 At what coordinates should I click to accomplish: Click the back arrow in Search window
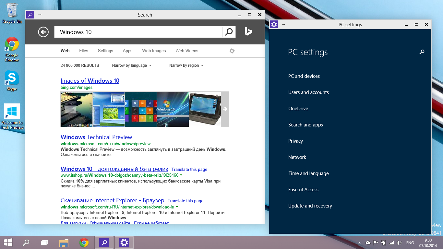[x=43, y=32]
